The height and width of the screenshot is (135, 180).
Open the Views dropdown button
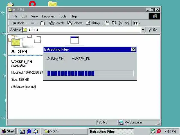[x=137, y=23]
